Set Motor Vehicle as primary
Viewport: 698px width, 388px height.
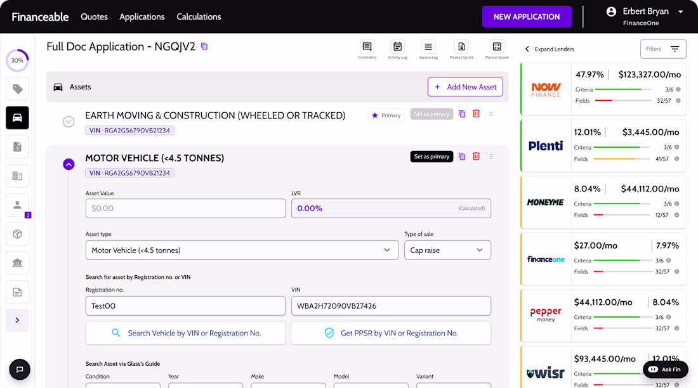[431, 157]
